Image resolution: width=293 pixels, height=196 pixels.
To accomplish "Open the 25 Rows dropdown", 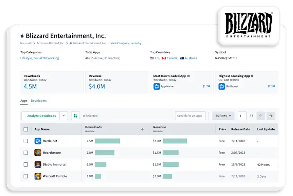I will [223, 116].
